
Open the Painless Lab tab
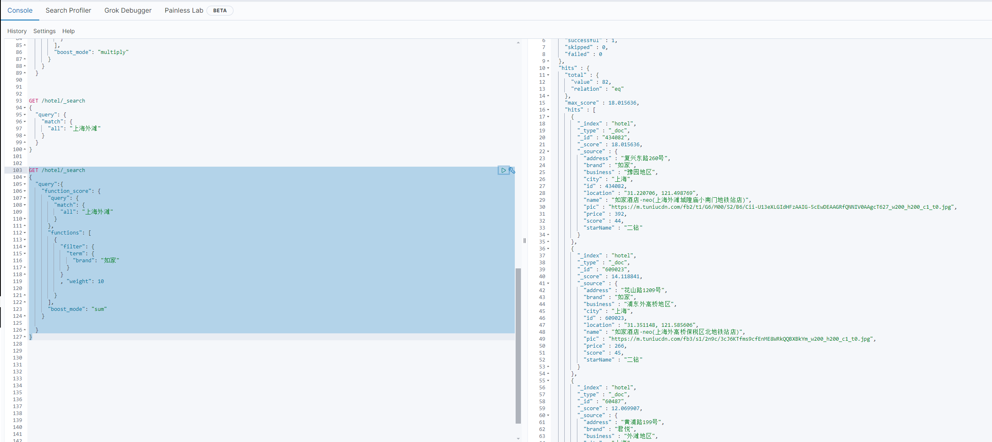tap(184, 10)
